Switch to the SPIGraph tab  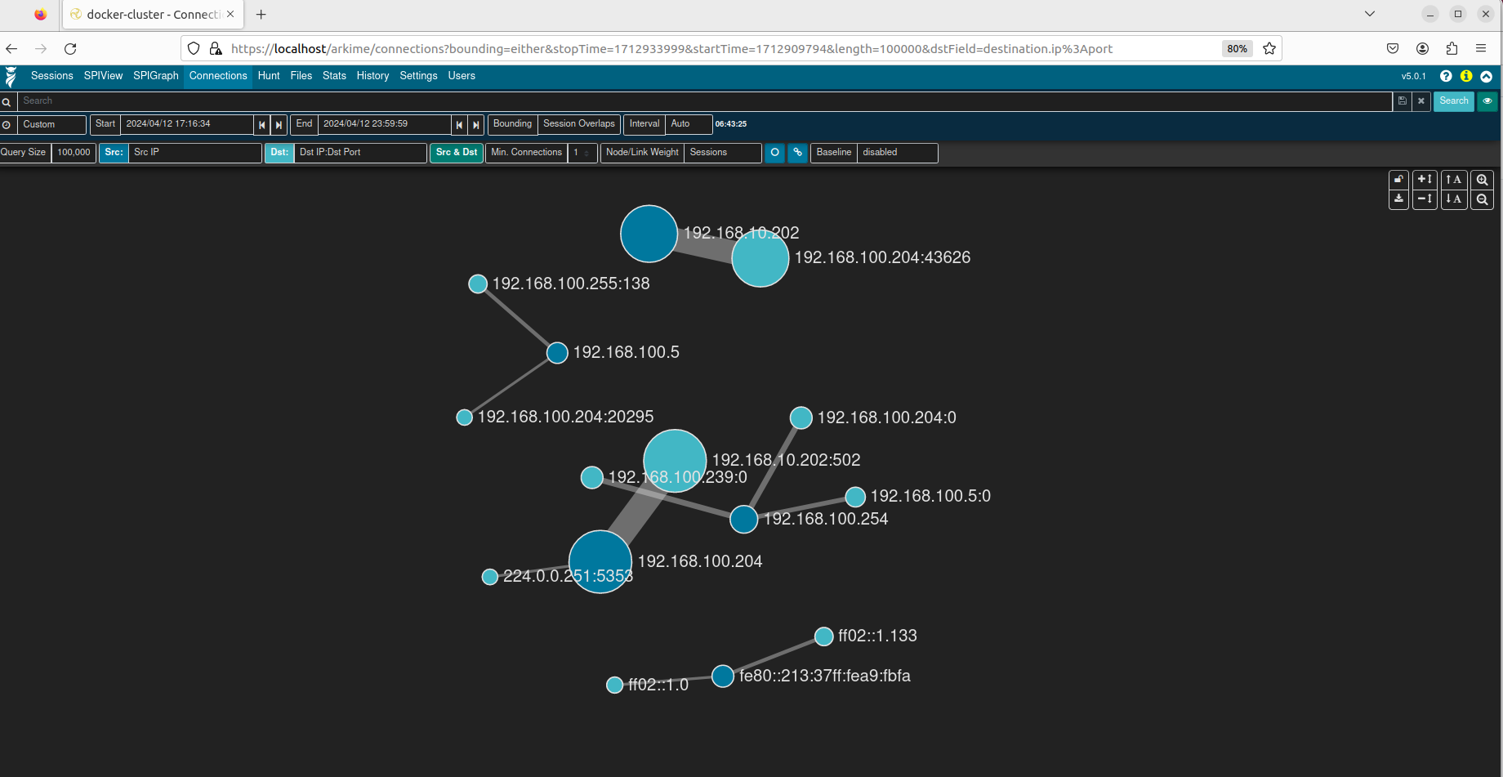click(155, 76)
